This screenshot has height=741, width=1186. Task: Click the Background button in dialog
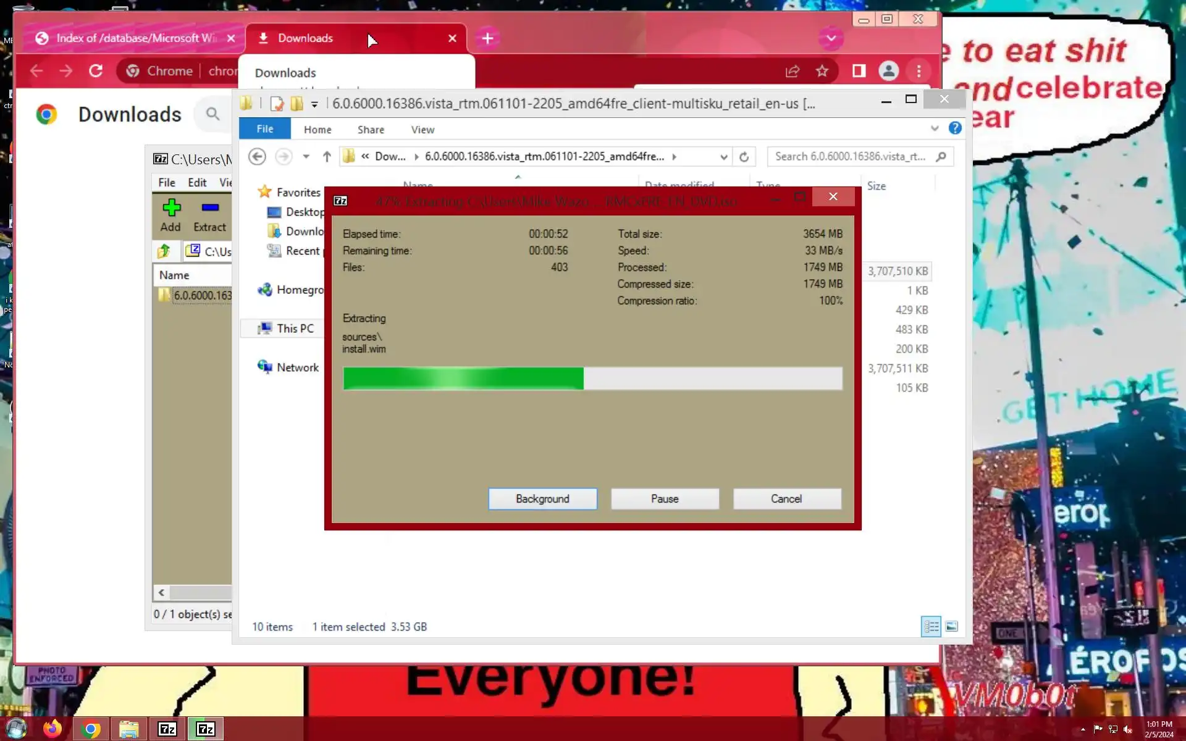[x=542, y=499]
